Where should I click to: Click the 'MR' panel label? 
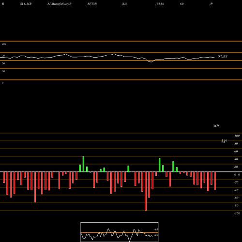216,126
